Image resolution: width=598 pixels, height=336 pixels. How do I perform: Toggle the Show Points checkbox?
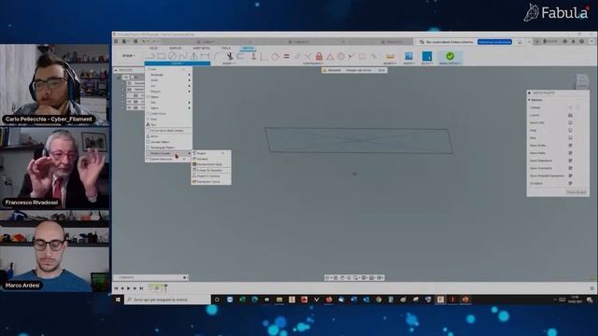tap(570, 153)
